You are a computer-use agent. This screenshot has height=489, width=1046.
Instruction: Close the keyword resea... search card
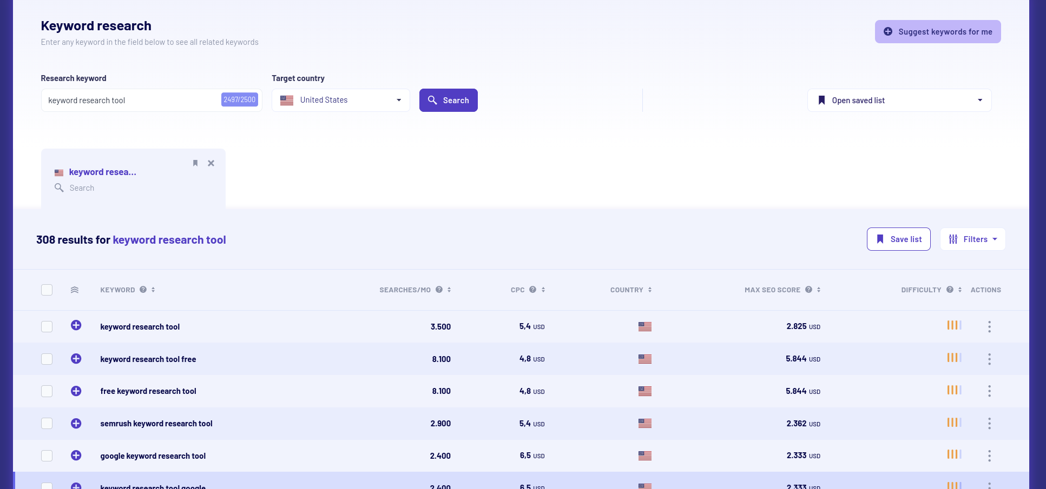point(211,163)
